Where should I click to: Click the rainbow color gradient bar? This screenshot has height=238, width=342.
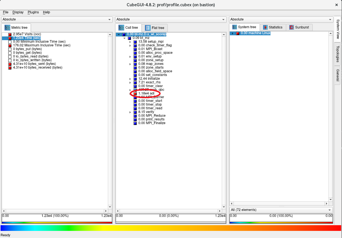(171, 228)
